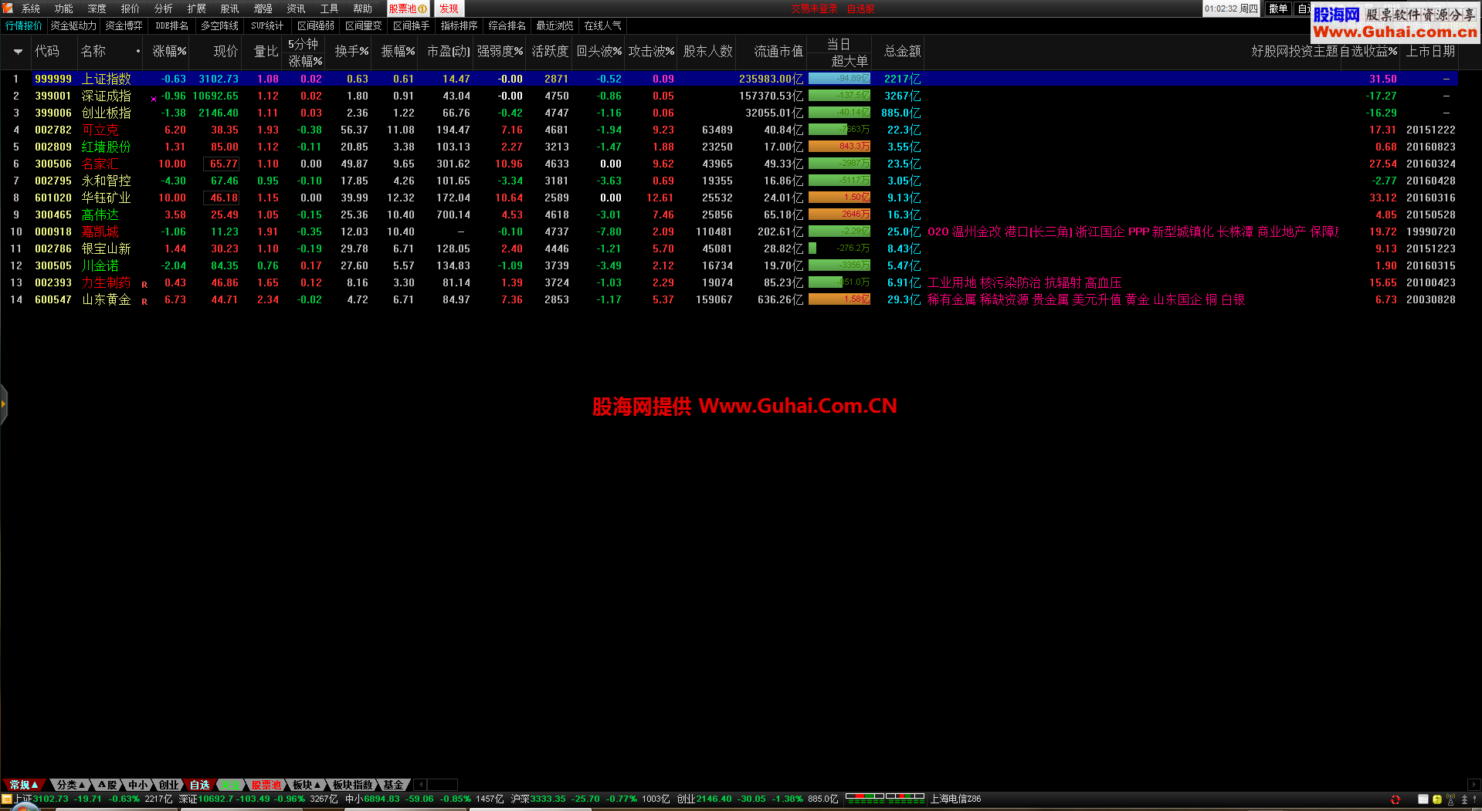Expand the 板块 bottom tab menu
This screenshot has width=1482, height=811.
pos(307,785)
